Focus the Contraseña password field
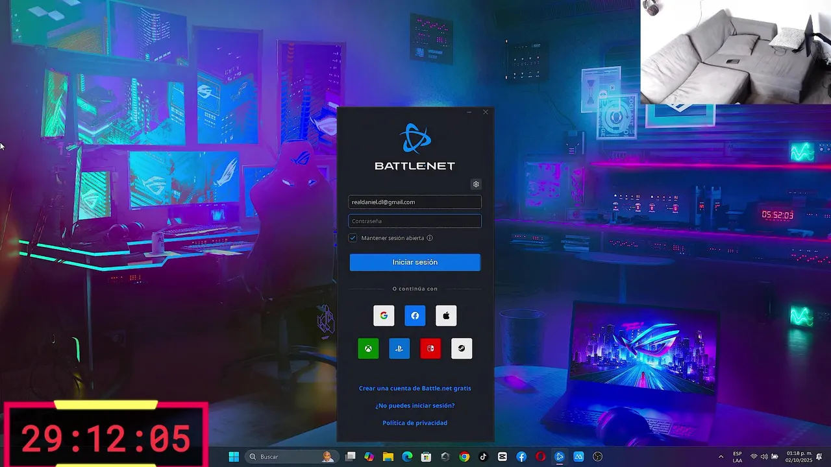This screenshot has height=467, width=831. (x=415, y=221)
